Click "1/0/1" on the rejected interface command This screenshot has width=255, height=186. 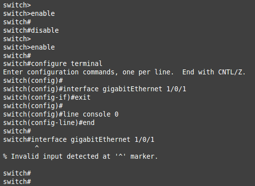click(144, 140)
